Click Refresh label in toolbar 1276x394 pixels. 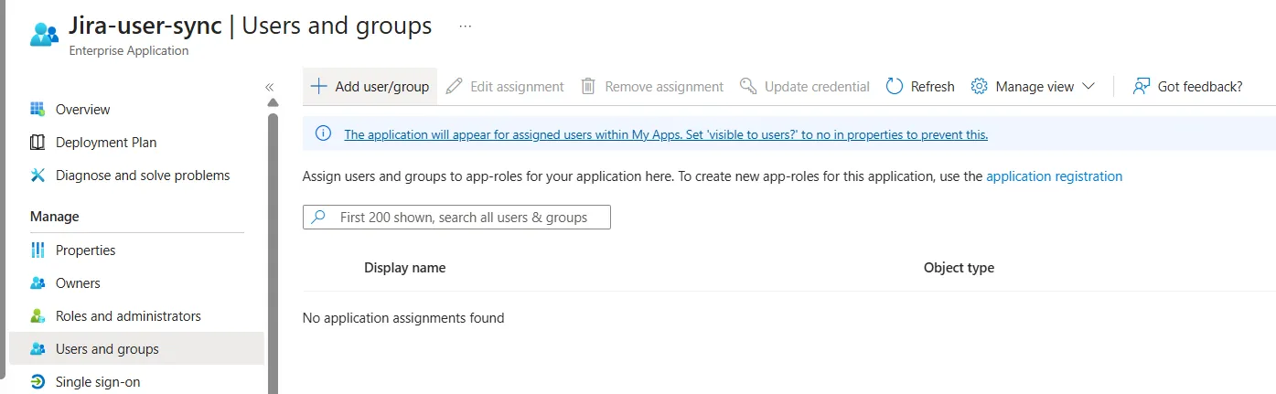[932, 87]
